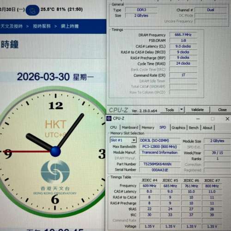This screenshot has width=231, height=231.
Task: Click the Serial Number 000AA31E
Action: (159, 170)
